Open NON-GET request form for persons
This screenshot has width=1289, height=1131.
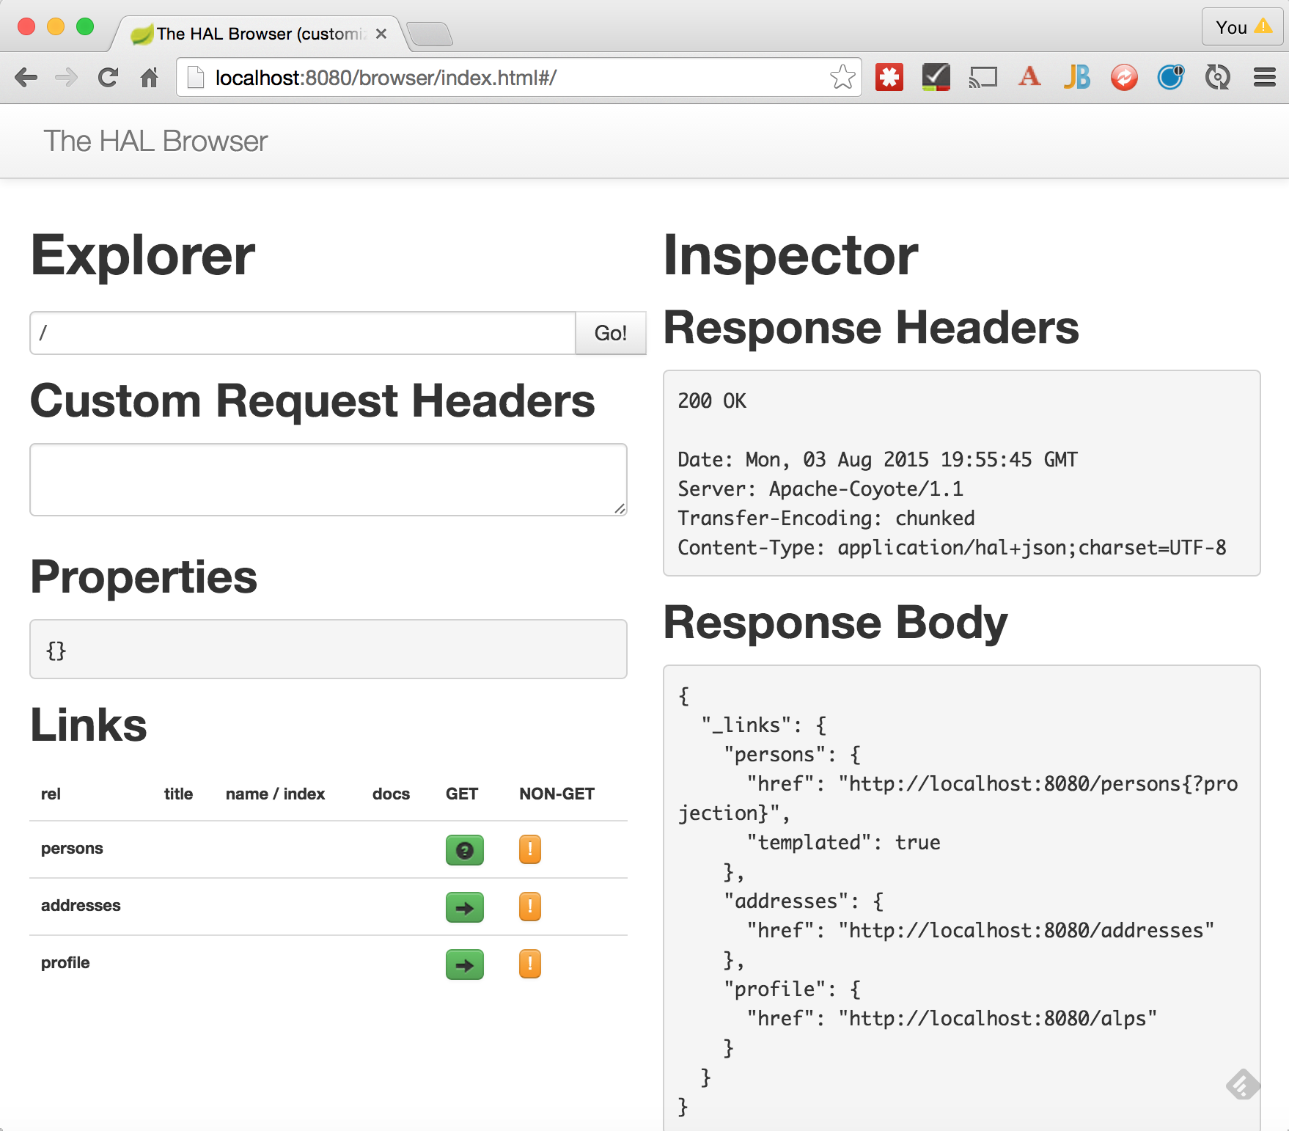529,850
